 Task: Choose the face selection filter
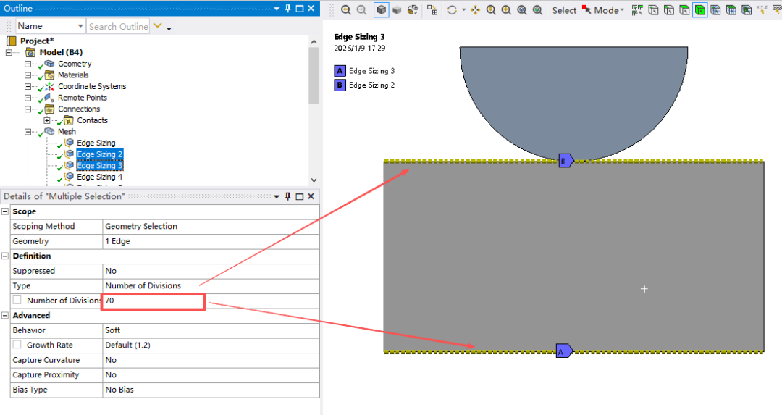click(684, 10)
